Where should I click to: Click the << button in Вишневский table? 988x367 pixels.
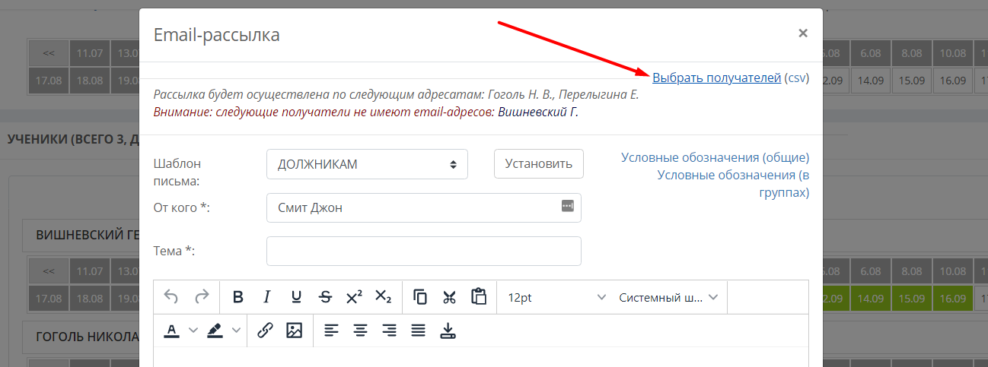click(49, 271)
